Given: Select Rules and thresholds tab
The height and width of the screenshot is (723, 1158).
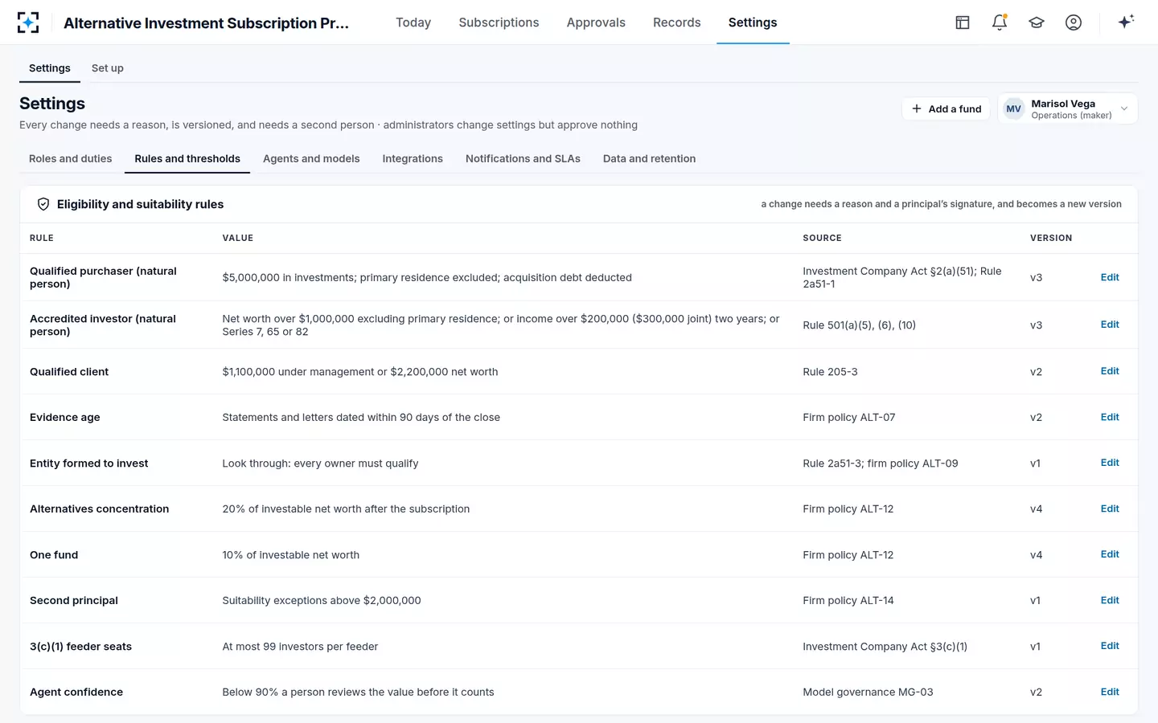Looking at the screenshot, I should point(187,159).
